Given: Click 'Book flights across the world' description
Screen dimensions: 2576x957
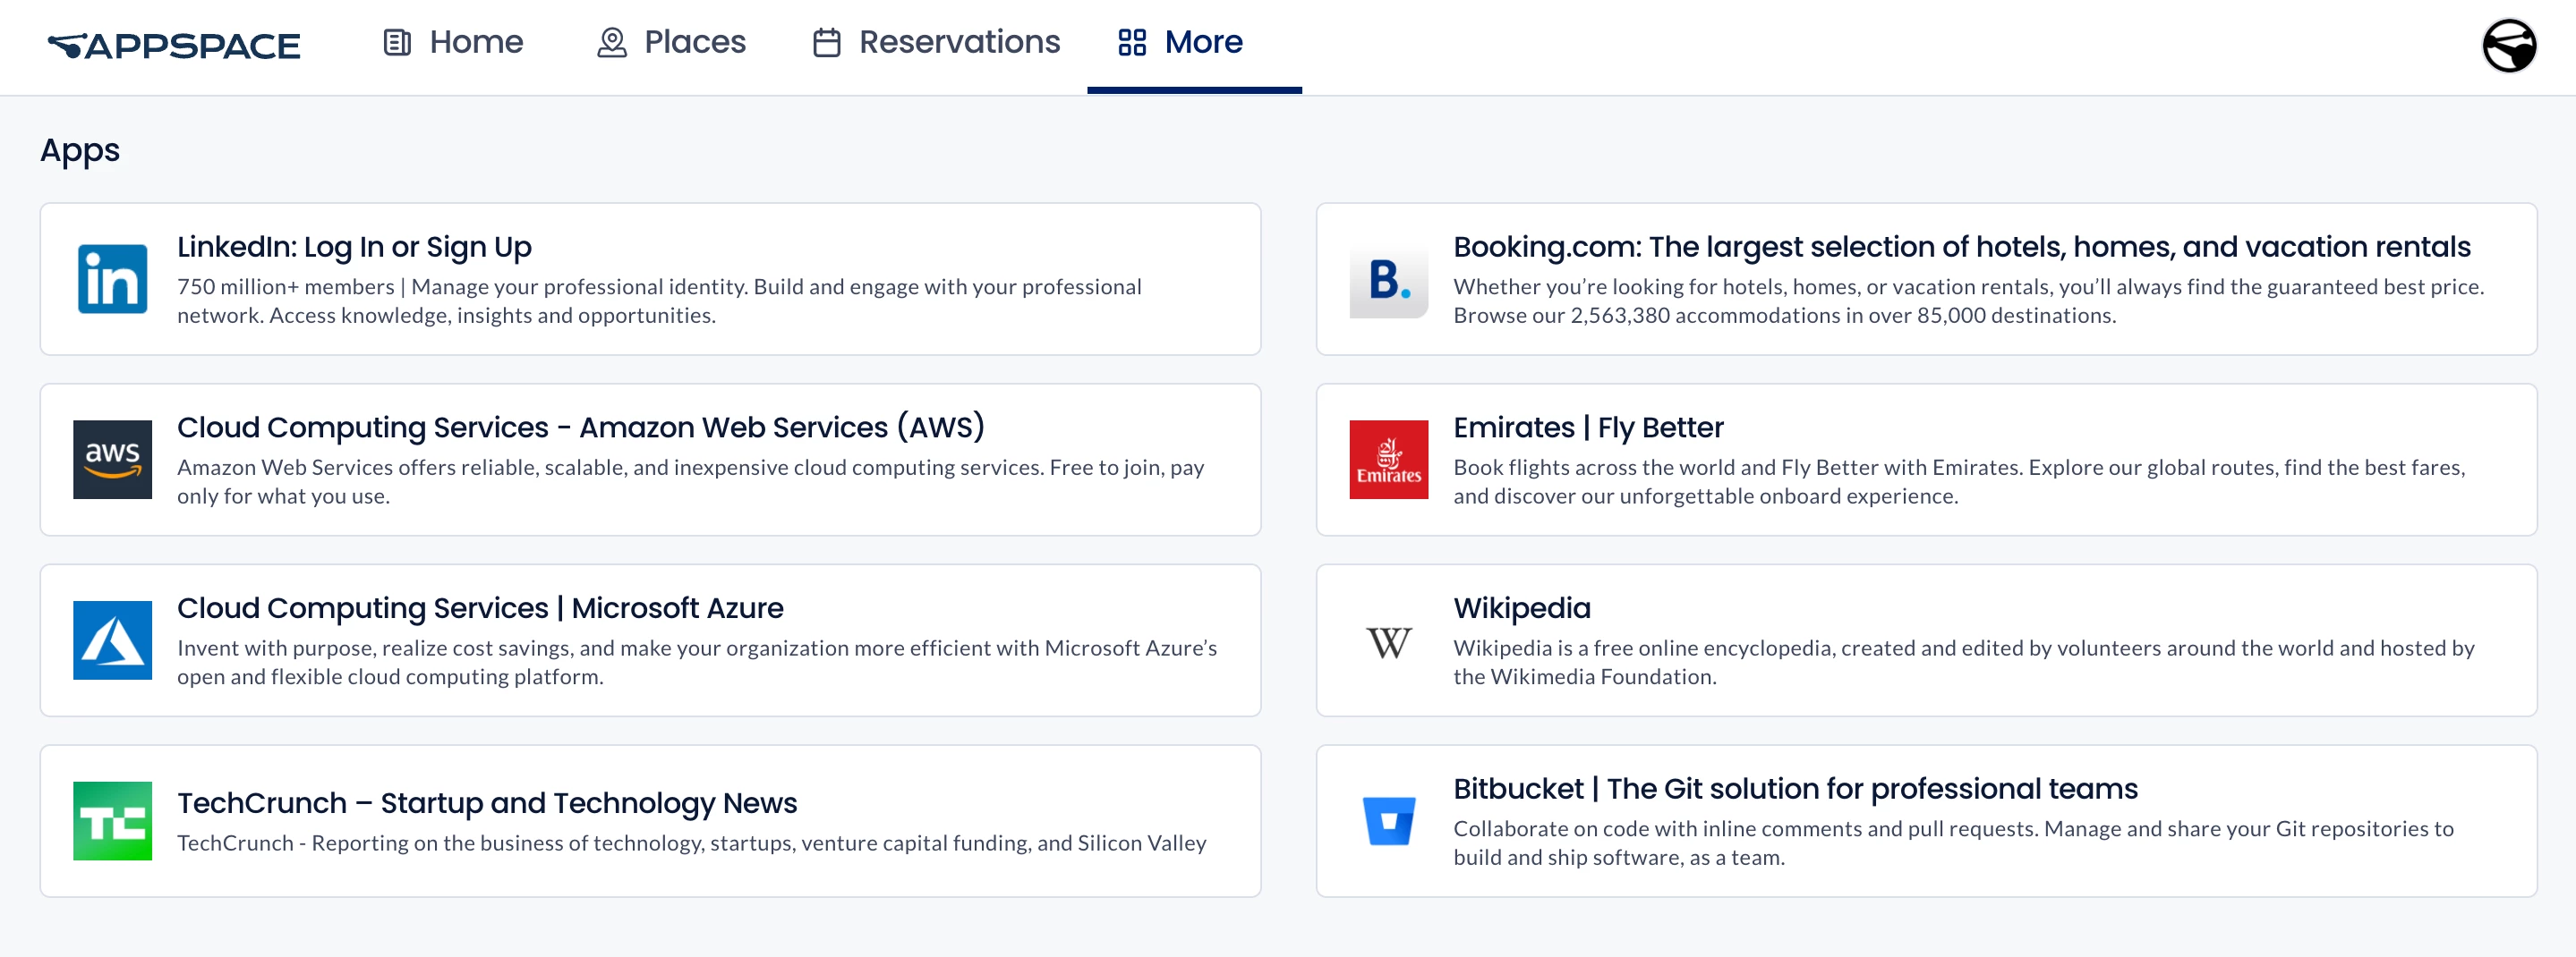Looking at the screenshot, I should (x=1959, y=481).
